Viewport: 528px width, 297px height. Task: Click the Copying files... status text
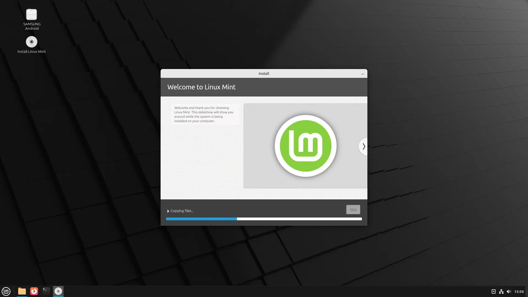pyautogui.click(x=182, y=211)
